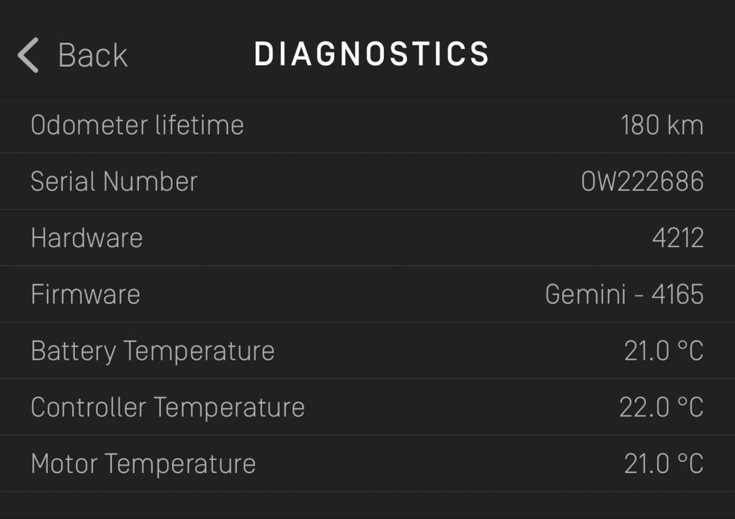Tap the Battery Temperature 21.0 °C reading
Screen dimensions: 735x519
coord(663,351)
